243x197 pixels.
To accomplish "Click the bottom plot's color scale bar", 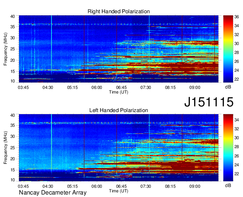I will 228,147.
